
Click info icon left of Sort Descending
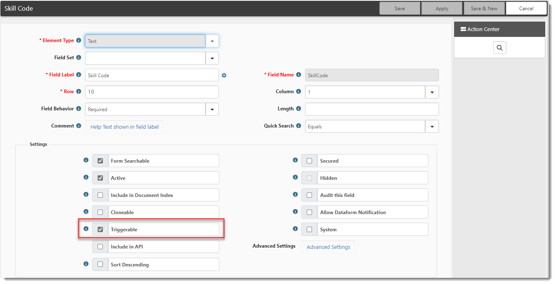click(86, 264)
